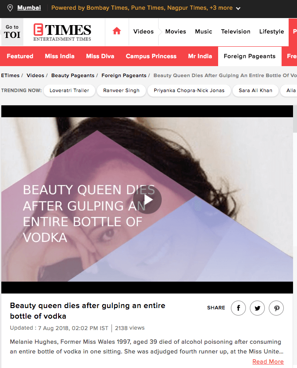Click the location pin icon
The height and width of the screenshot is (368, 297).
coord(10,8)
